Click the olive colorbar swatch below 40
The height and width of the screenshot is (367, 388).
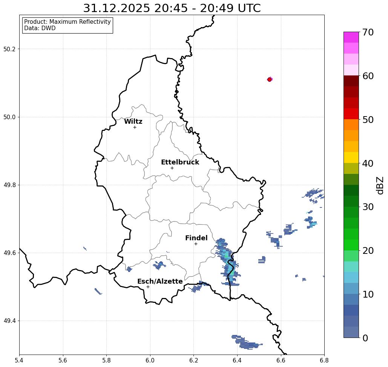[x=351, y=169]
